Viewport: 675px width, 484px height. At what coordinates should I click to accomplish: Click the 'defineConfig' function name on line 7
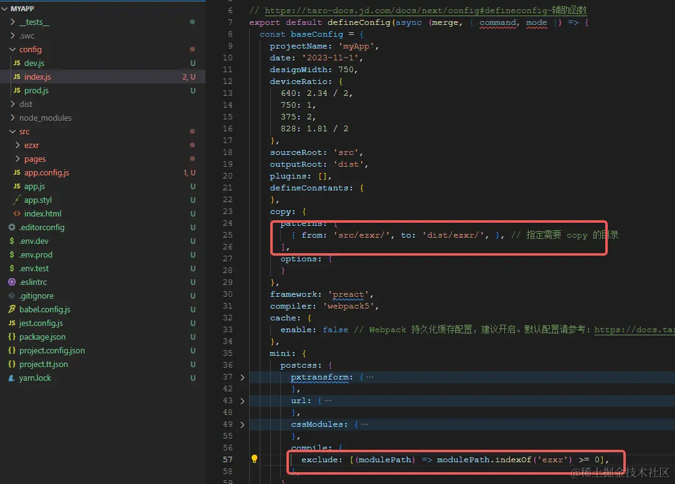(359, 22)
